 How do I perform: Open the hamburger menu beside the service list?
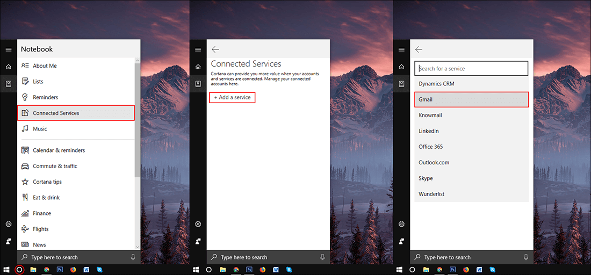click(x=401, y=50)
